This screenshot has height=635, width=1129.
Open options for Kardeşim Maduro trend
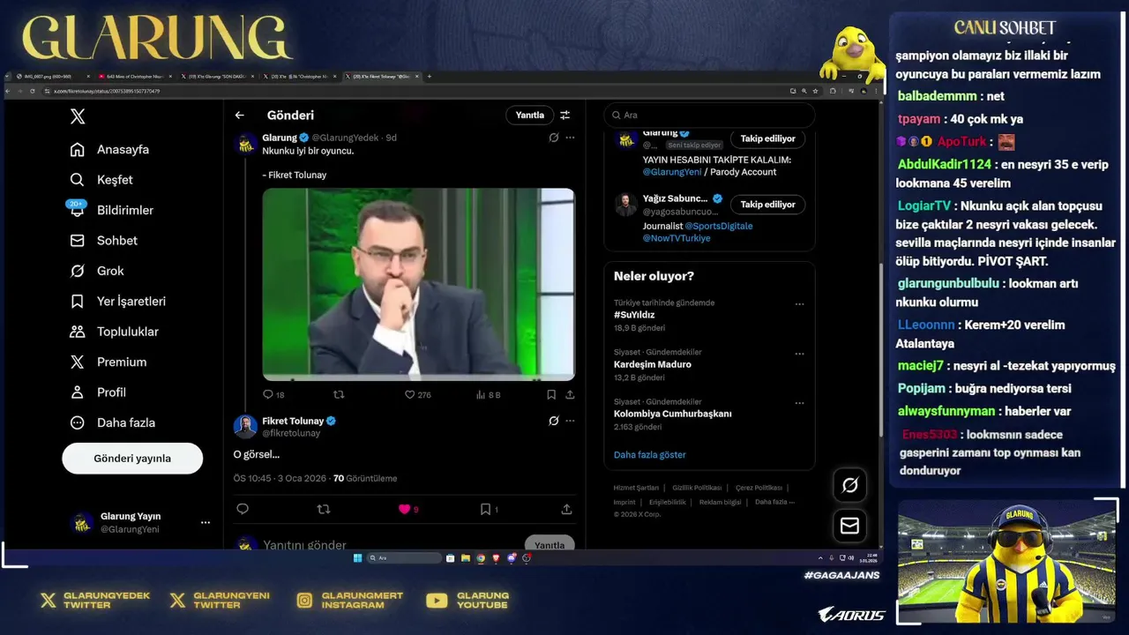click(799, 354)
